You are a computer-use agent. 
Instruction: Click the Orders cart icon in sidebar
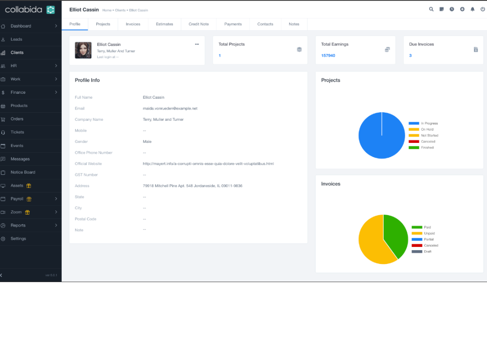[3, 119]
